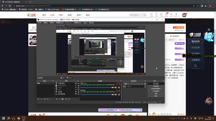Open 关注 heart icon in Douyu header
The height and width of the screenshot is (121, 216).
point(156,15)
